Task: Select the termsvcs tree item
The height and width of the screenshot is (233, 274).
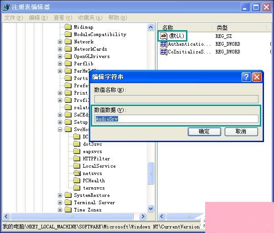Action: (x=94, y=188)
